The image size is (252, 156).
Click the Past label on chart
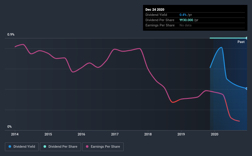click(241, 42)
